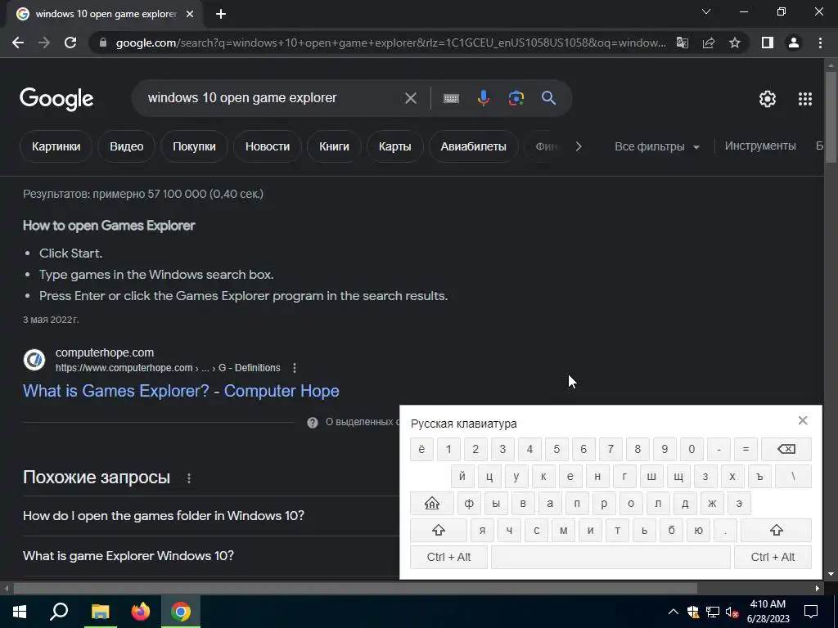Hit the backspace key on virtual keyboard

786,449
